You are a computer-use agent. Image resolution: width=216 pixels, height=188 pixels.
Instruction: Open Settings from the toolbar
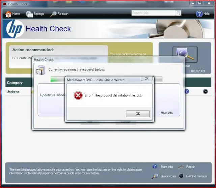pyautogui.click(x=29, y=14)
